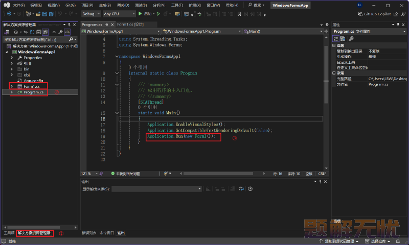
Task: Click the Save All icon
Action: pos(51,14)
